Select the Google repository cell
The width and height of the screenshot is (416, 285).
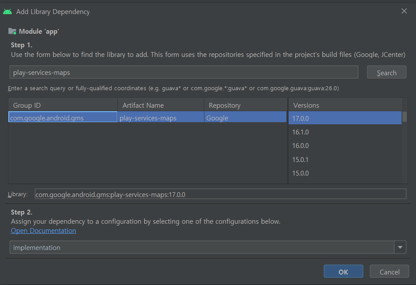(x=246, y=117)
